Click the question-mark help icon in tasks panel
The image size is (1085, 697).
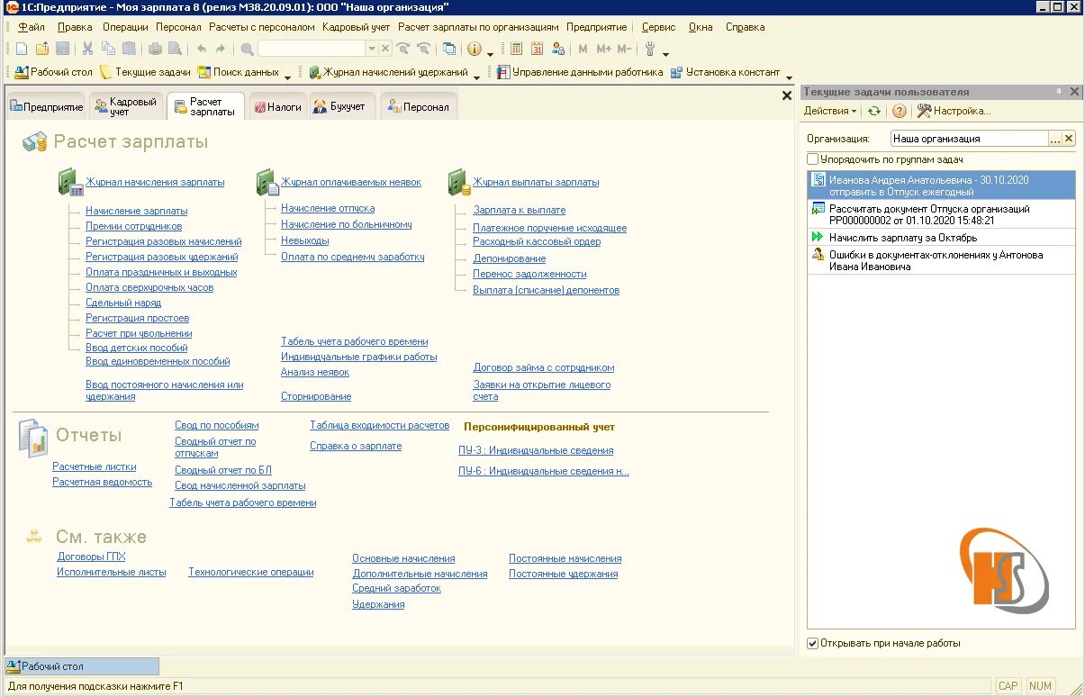coord(899,111)
